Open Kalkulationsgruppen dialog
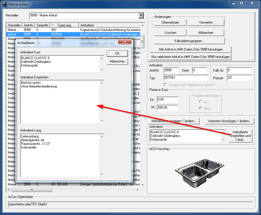The image size is (261, 215). click(x=189, y=41)
